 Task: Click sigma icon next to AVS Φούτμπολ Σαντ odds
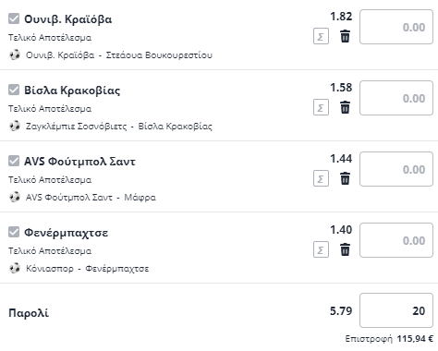(x=321, y=178)
